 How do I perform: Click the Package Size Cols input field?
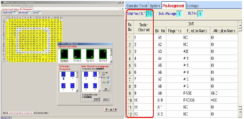tap(109, 83)
